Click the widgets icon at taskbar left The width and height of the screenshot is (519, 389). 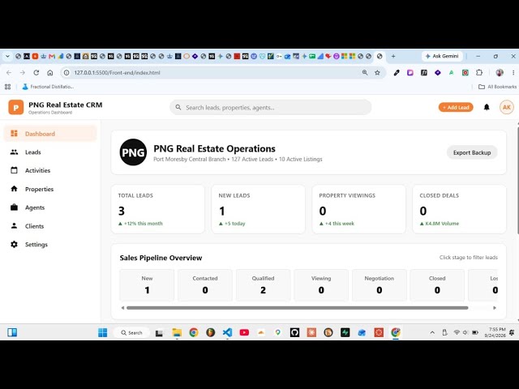coord(12,332)
